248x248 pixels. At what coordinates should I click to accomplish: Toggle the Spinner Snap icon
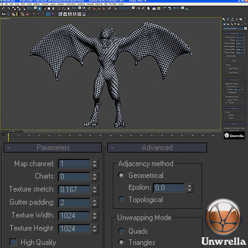pyautogui.click(x=109, y=9)
